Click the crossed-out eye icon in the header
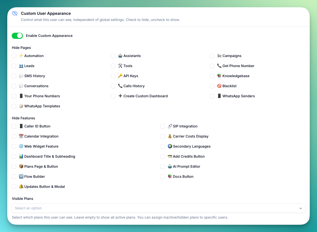Viewport: 317px width, 232px height. [x=15, y=13]
